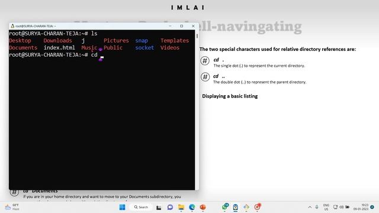The height and width of the screenshot is (213, 379).
Task: Click the terminal vertical scrollbar thumb
Action: (x=197, y=36)
